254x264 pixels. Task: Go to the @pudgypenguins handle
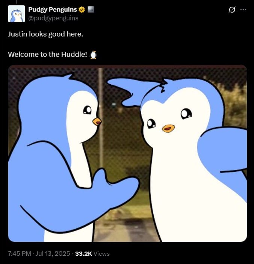(x=53, y=18)
